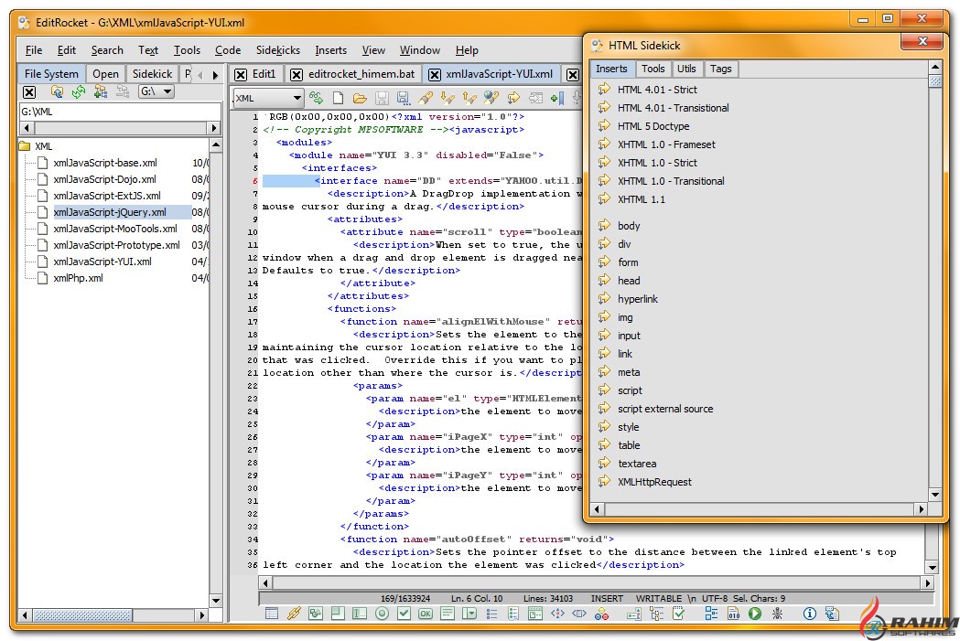Run the program with the green play icon
The image size is (960, 641).
click(x=753, y=614)
